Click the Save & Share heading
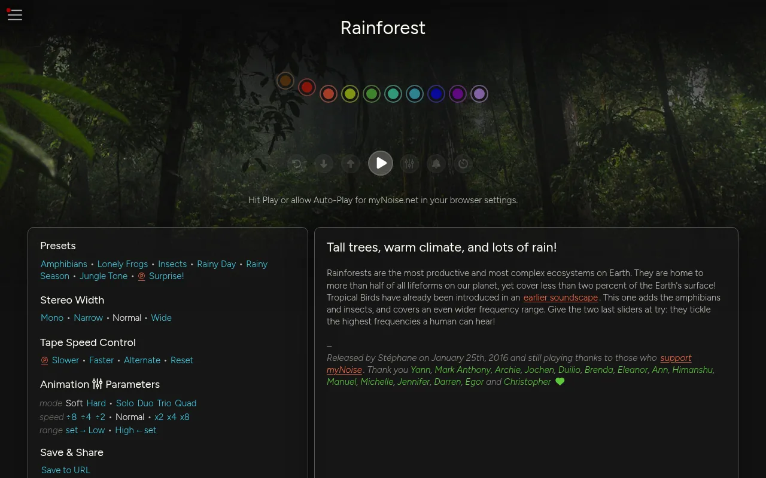The height and width of the screenshot is (478, 766). click(72, 452)
